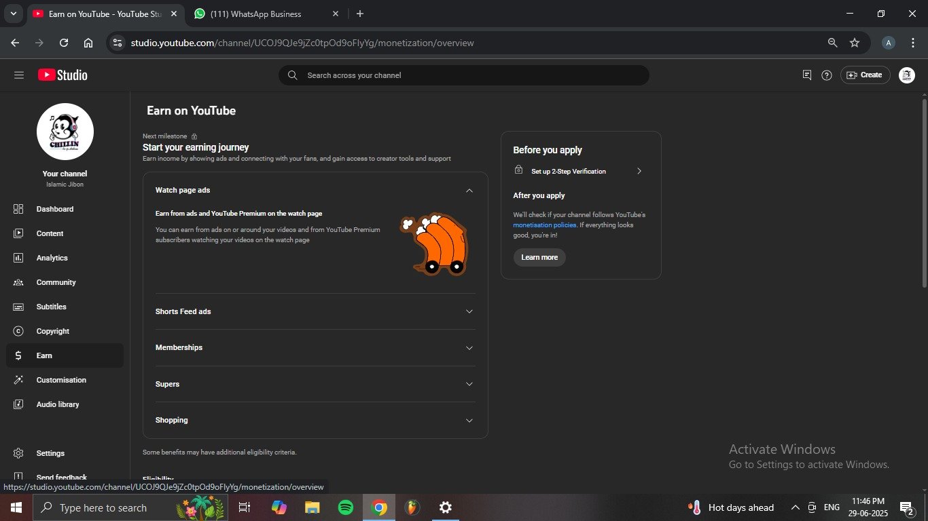Click the Customisation magic wand icon

pos(18,380)
